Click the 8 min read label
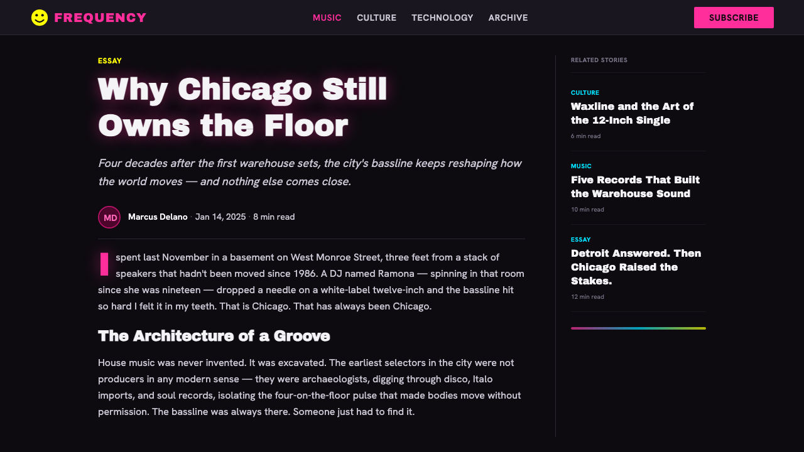Viewport: 804px width, 452px height. pos(274,217)
